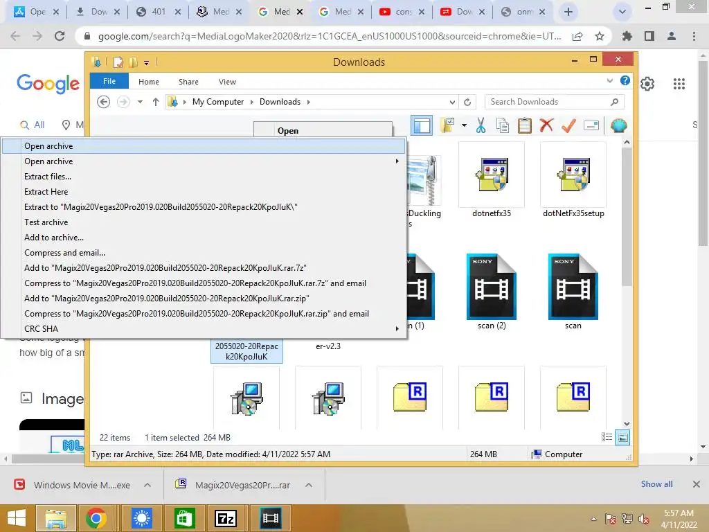
Task: Open the Chrome tab search dropdown
Action: [x=622, y=12]
